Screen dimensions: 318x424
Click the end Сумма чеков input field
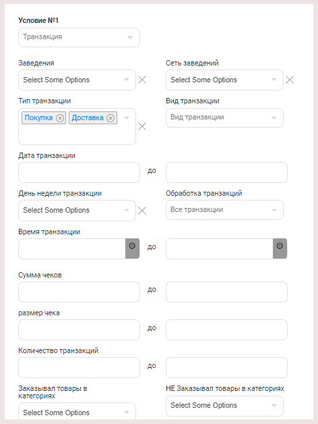click(x=227, y=292)
